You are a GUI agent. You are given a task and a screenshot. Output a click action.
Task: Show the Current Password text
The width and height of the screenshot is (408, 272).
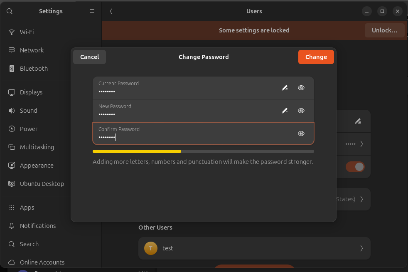point(301,88)
